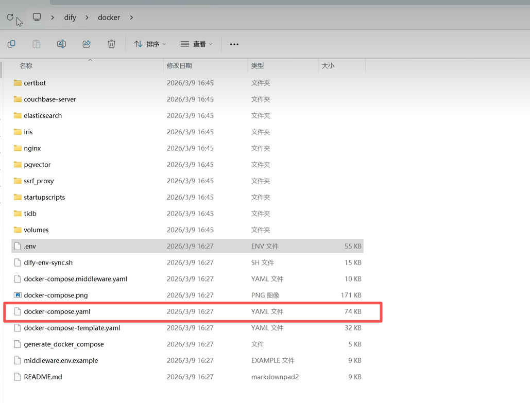Click type cell SH 文件
Viewport: 530px width, 403px height.
263,262
